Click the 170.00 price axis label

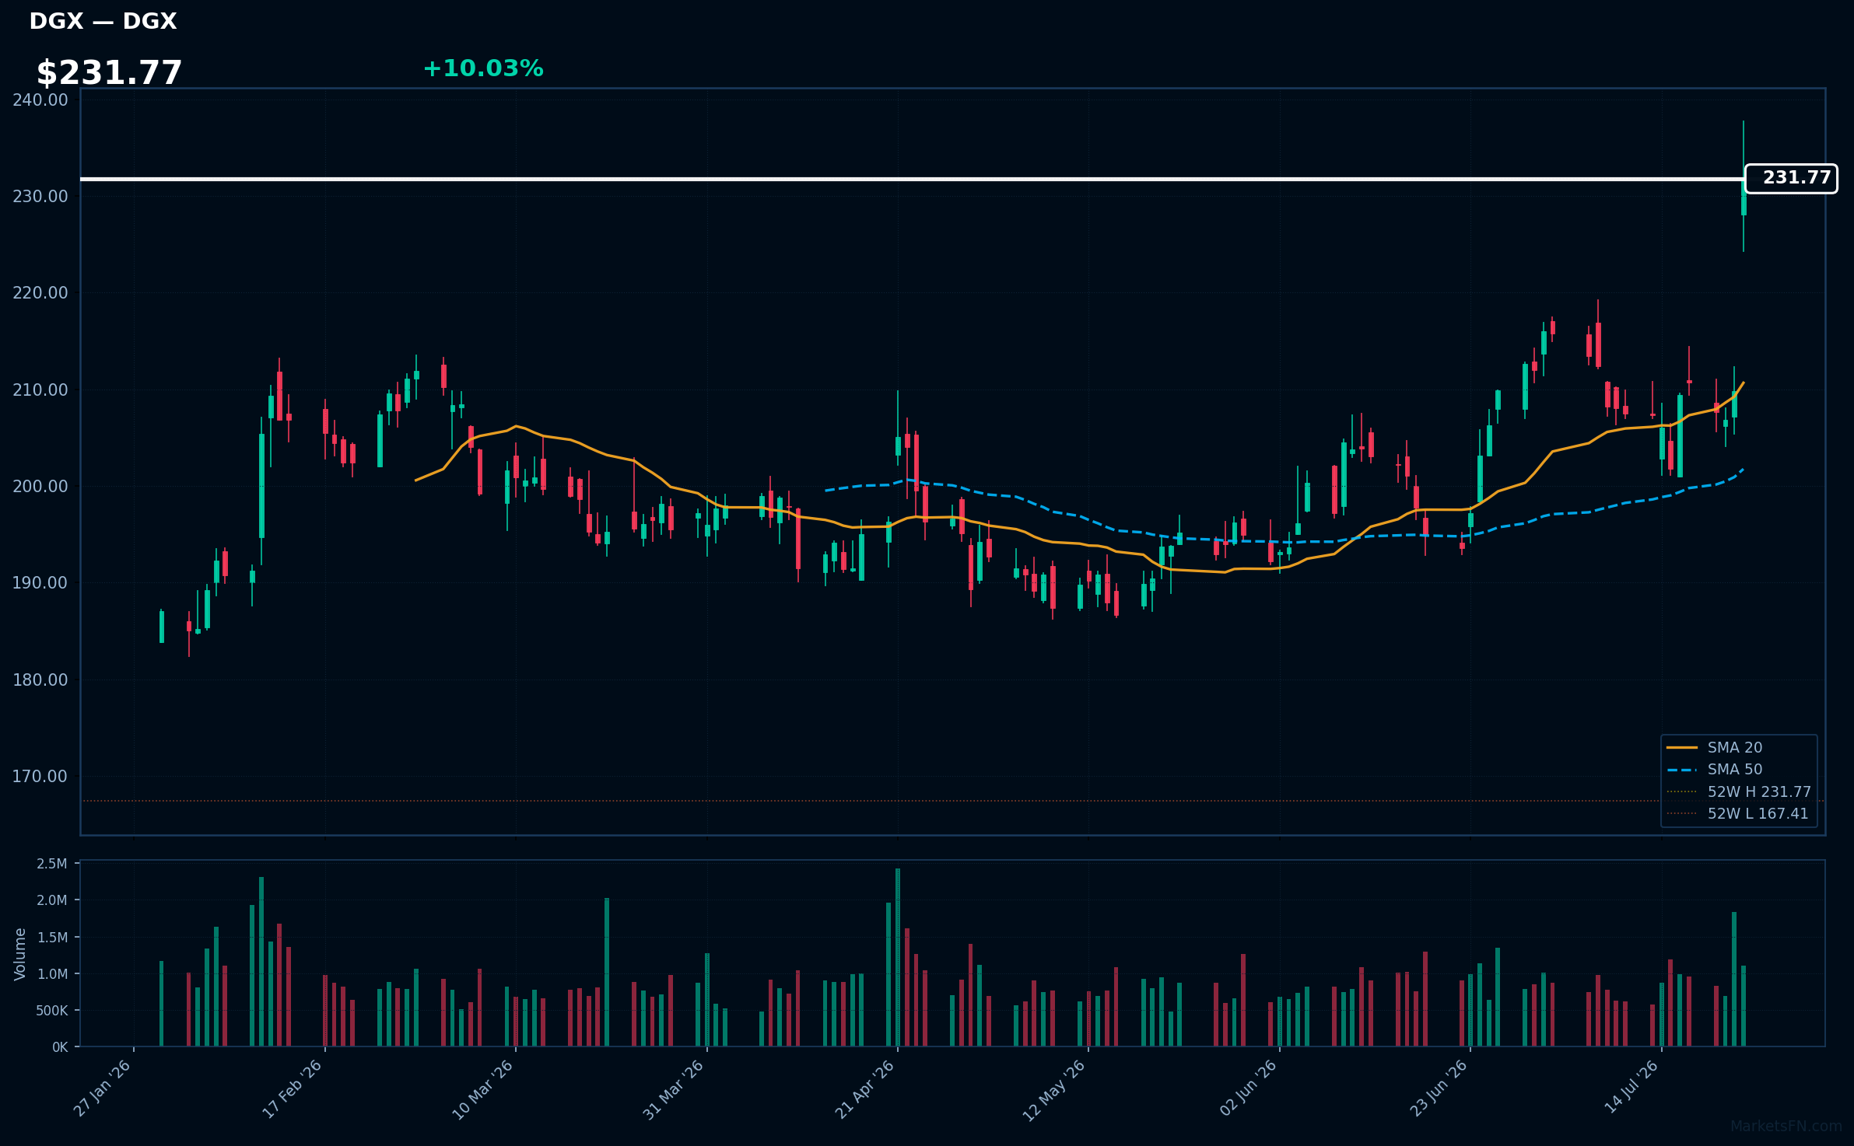[x=40, y=776]
